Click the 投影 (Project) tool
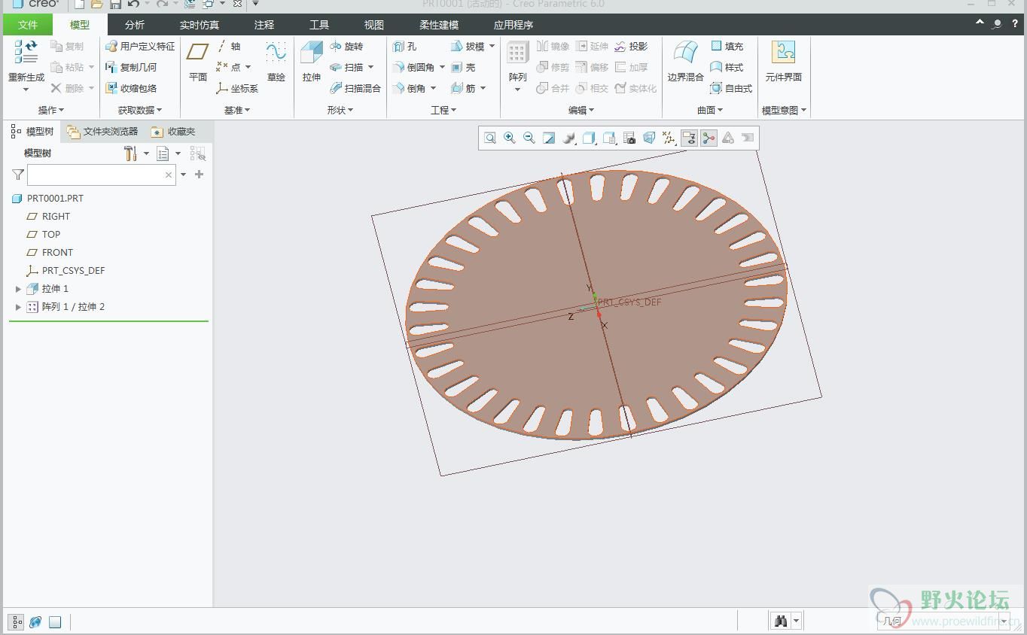 pos(631,46)
